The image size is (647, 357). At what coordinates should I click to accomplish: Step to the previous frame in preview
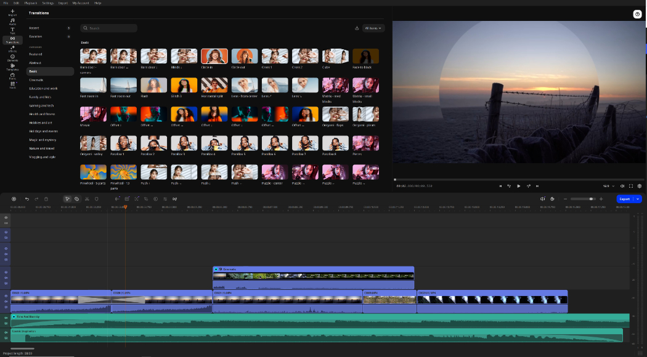tap(509, 186)
